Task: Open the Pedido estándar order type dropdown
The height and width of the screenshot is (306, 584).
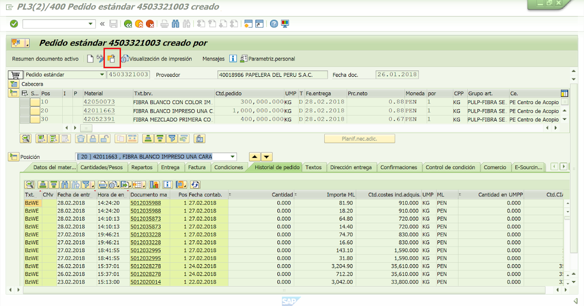Action: [x=102, y=75]
